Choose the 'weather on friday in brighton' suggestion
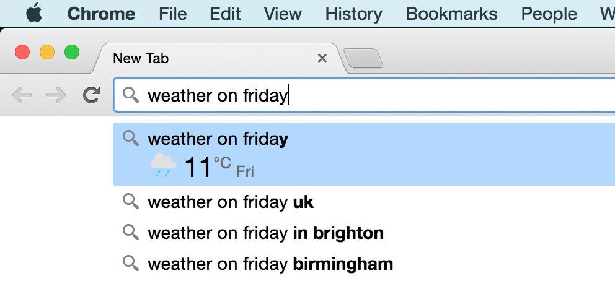Viewport: 615px width, 281px height. coord(265,233)
